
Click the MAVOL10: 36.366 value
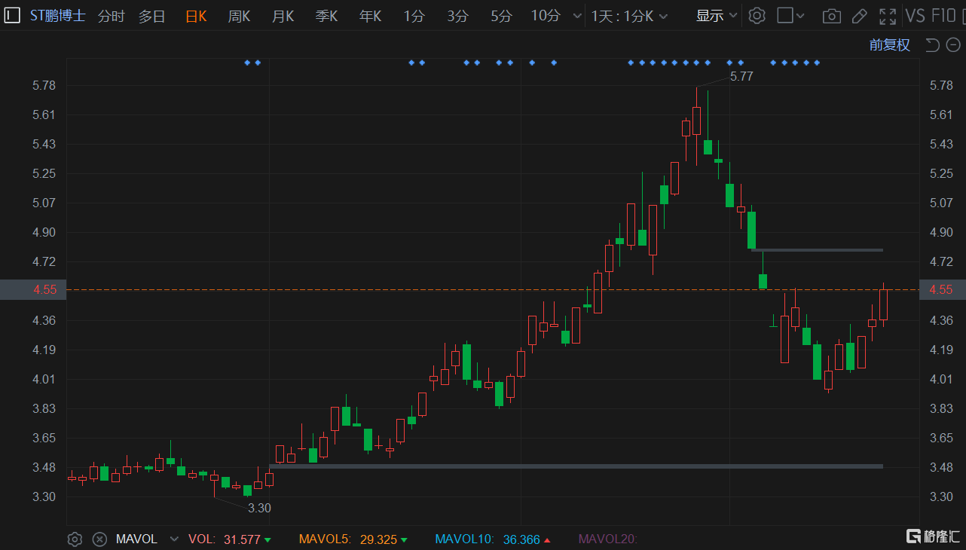coord(493,539)
